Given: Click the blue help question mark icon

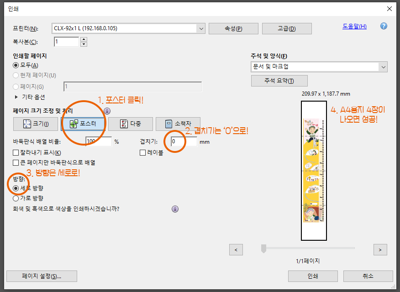Looking at the screenshot, I should [x=384, y=26].
